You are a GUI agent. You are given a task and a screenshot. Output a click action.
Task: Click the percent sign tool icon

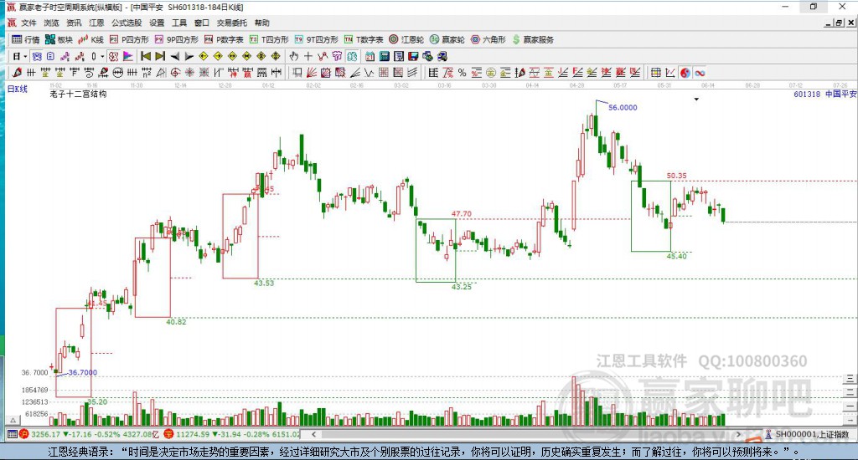(x=462, y=73)
